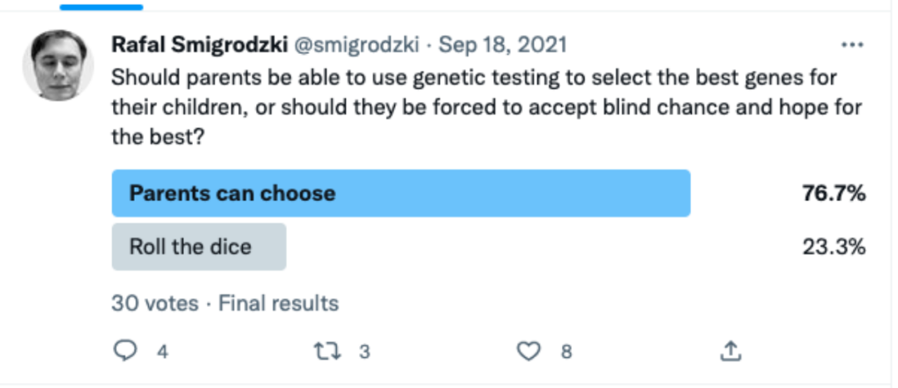The height and width of the screenshot is (388, 898).
Task: Click the blue active tab indicator bar
Action: tap(101, 7)
